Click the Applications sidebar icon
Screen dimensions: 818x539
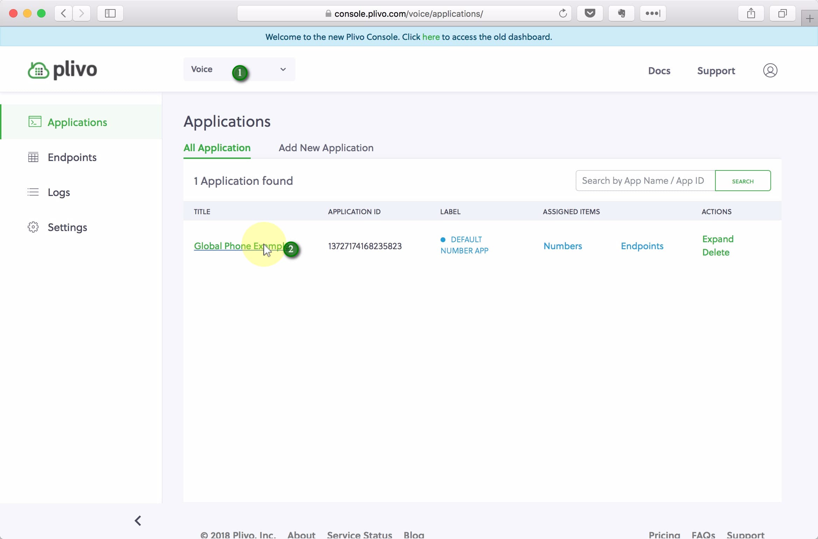[34, 122]
